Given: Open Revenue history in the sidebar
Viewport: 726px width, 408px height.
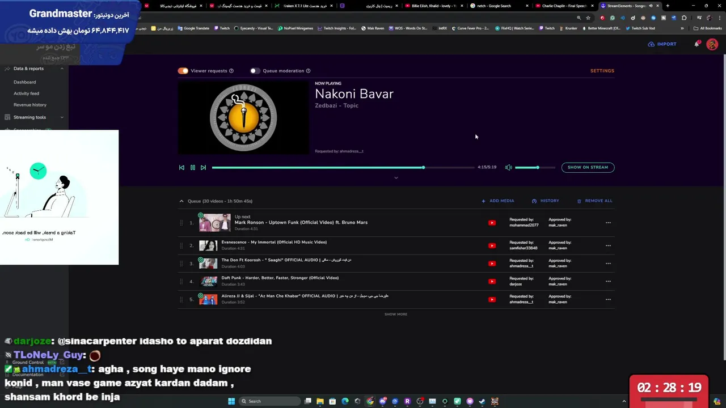Looking at the screenshot, I should coord(30,105).
